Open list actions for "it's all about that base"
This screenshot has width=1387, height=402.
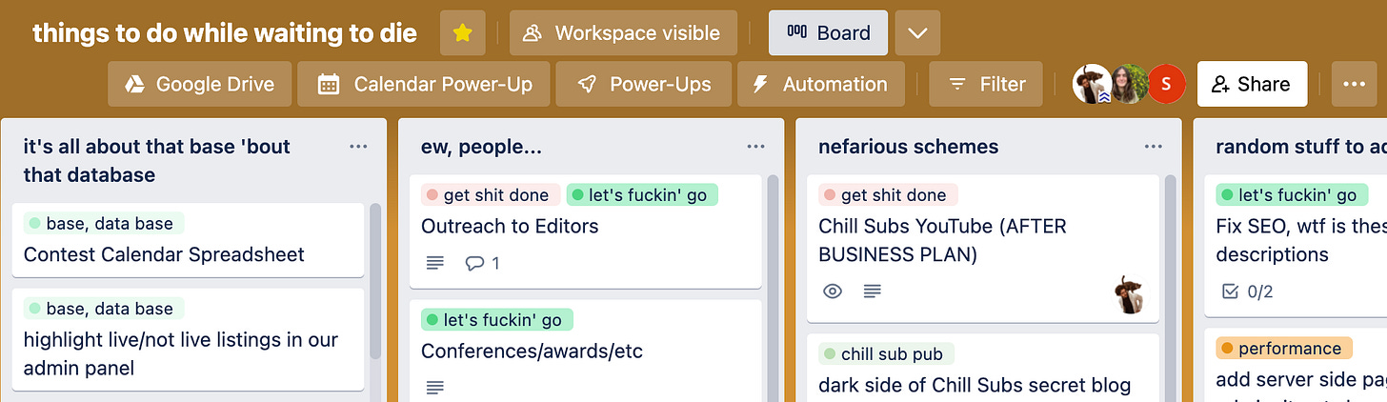pos(358,147)
